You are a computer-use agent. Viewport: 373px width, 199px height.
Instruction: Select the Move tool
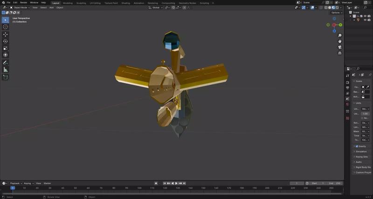[6, 34]
